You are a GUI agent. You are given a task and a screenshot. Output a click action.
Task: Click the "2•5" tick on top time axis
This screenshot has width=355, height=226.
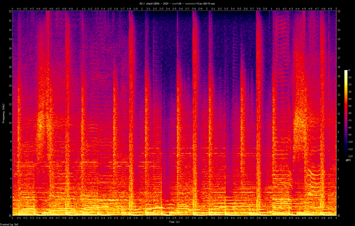point(174,9)
